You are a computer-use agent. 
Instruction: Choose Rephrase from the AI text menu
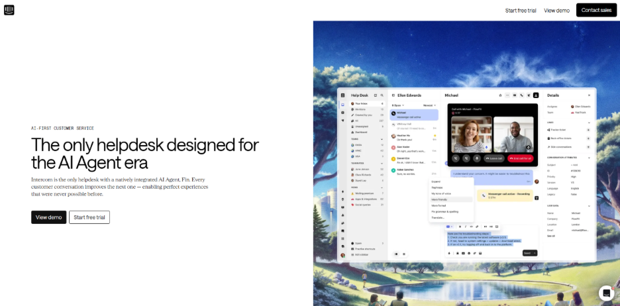pyautogui.click(x=451, y=187)
